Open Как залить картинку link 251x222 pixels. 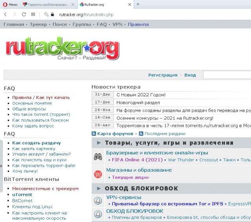34,149
